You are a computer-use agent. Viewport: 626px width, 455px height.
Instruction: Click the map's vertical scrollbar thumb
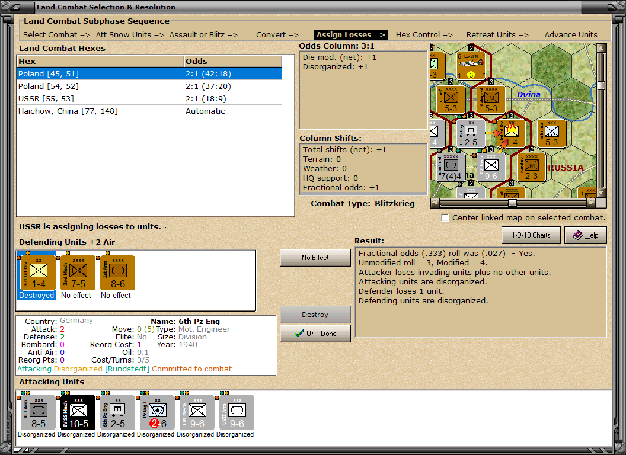(x=601, y=85)
